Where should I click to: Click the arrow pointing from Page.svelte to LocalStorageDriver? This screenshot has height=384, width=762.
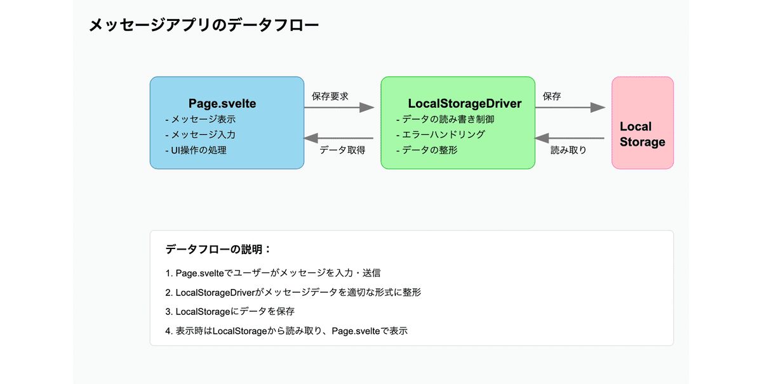coord(339,108)
